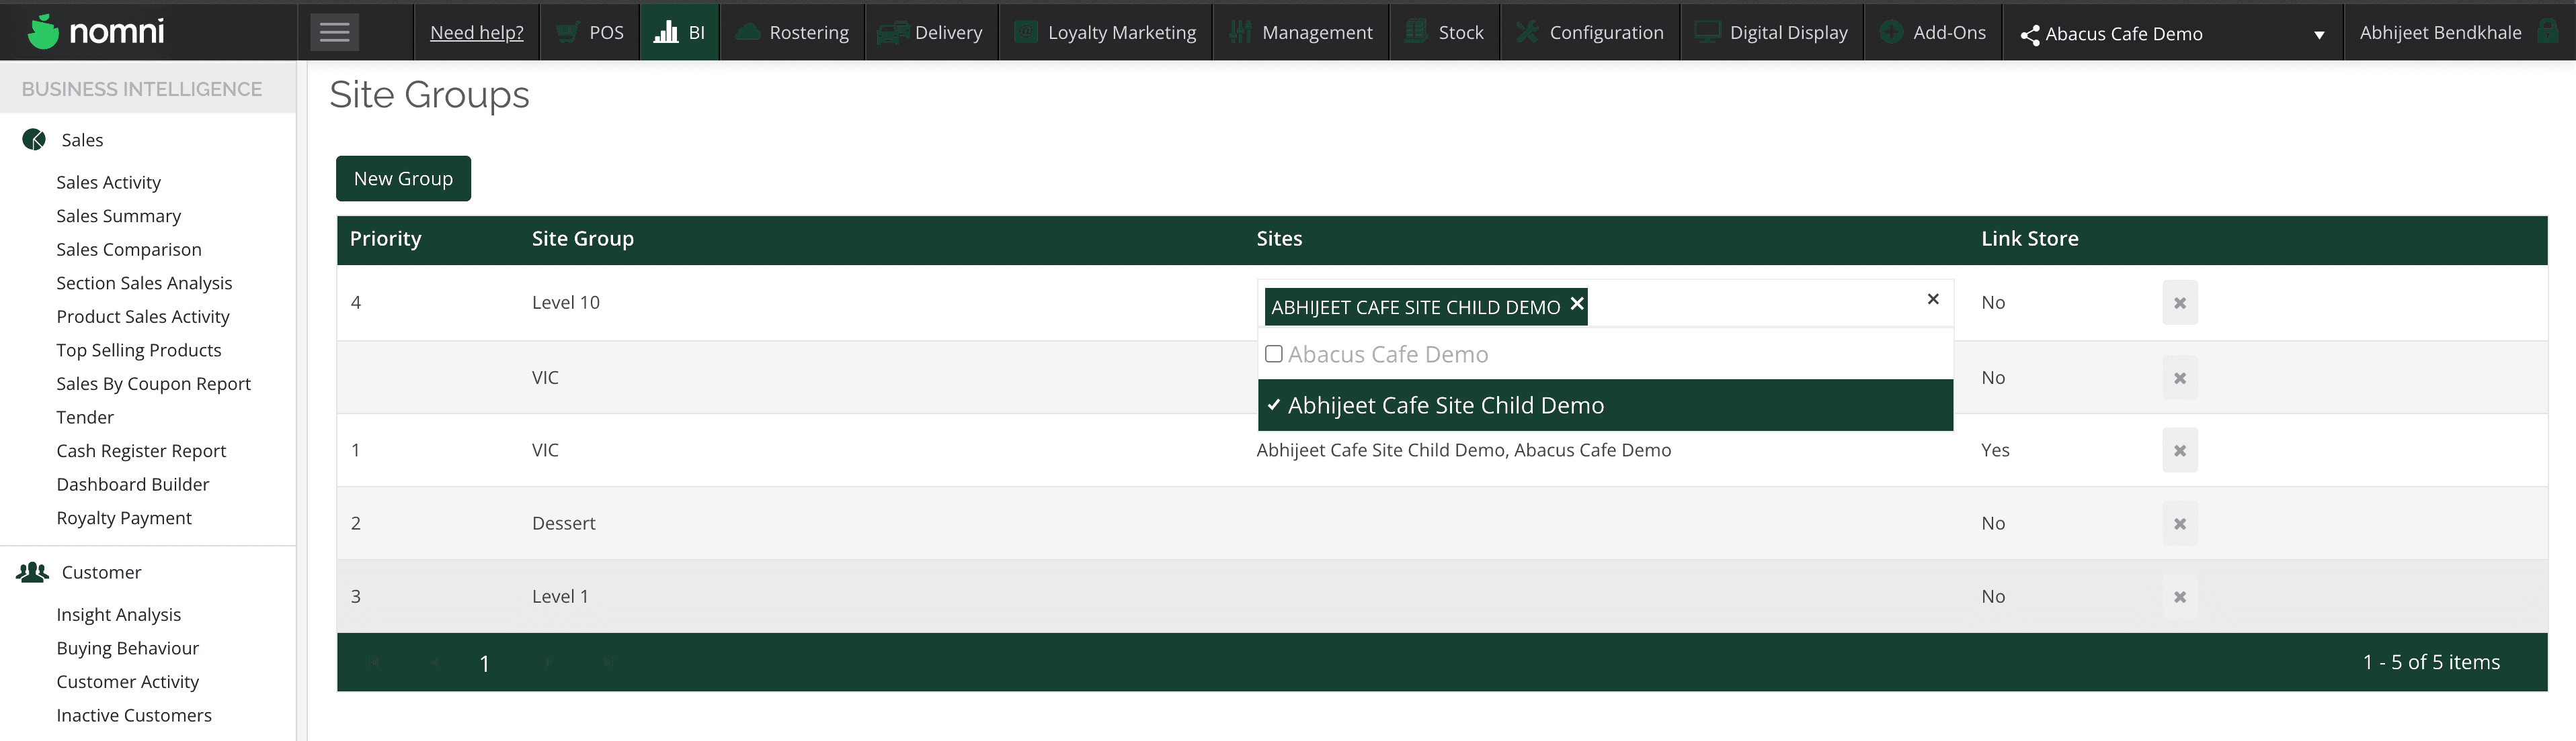The image size is (2576, 741).
Task: Click the hamburger menu icon
Action: 334,33
